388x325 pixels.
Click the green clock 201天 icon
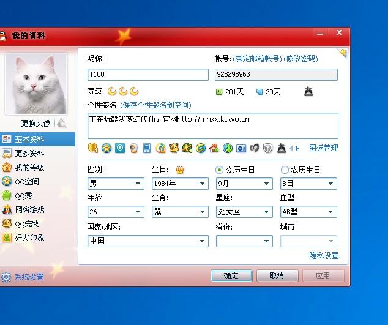coord(219,92)
